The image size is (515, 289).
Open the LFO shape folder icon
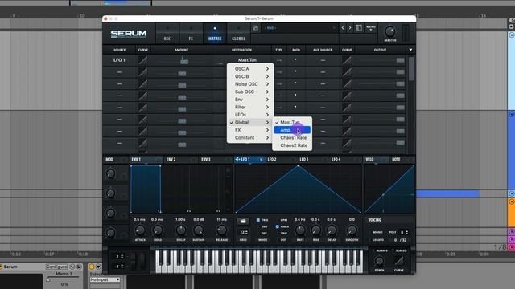(x=243, y=222)
